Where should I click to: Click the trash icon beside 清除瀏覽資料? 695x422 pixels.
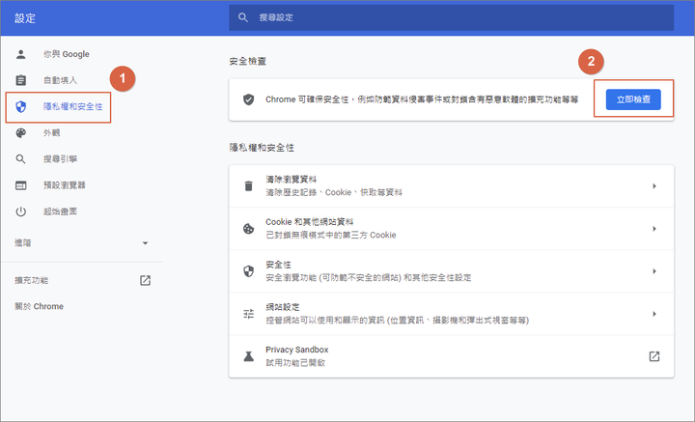point(248,185)
